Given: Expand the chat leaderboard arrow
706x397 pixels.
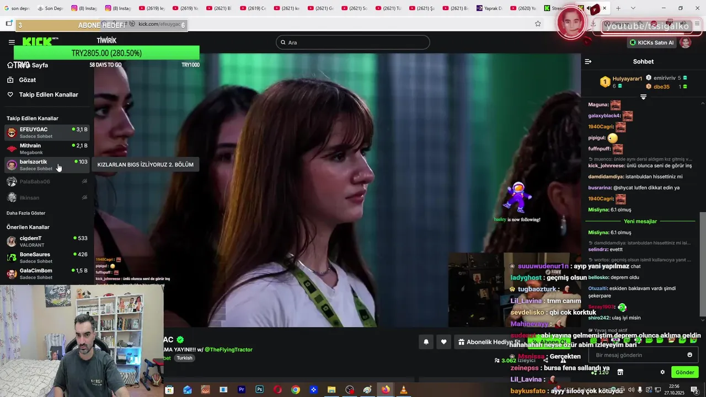Looking at the screenshot, I should pyautogui.click(x=643, y=97).
